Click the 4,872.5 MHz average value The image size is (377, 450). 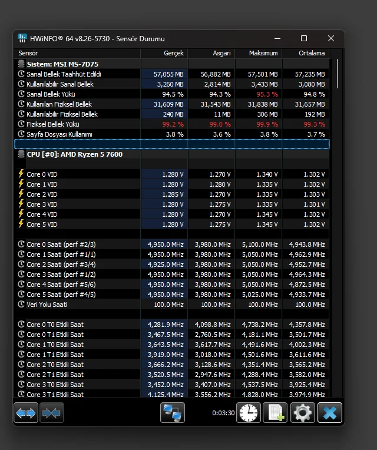coord(307,284)
